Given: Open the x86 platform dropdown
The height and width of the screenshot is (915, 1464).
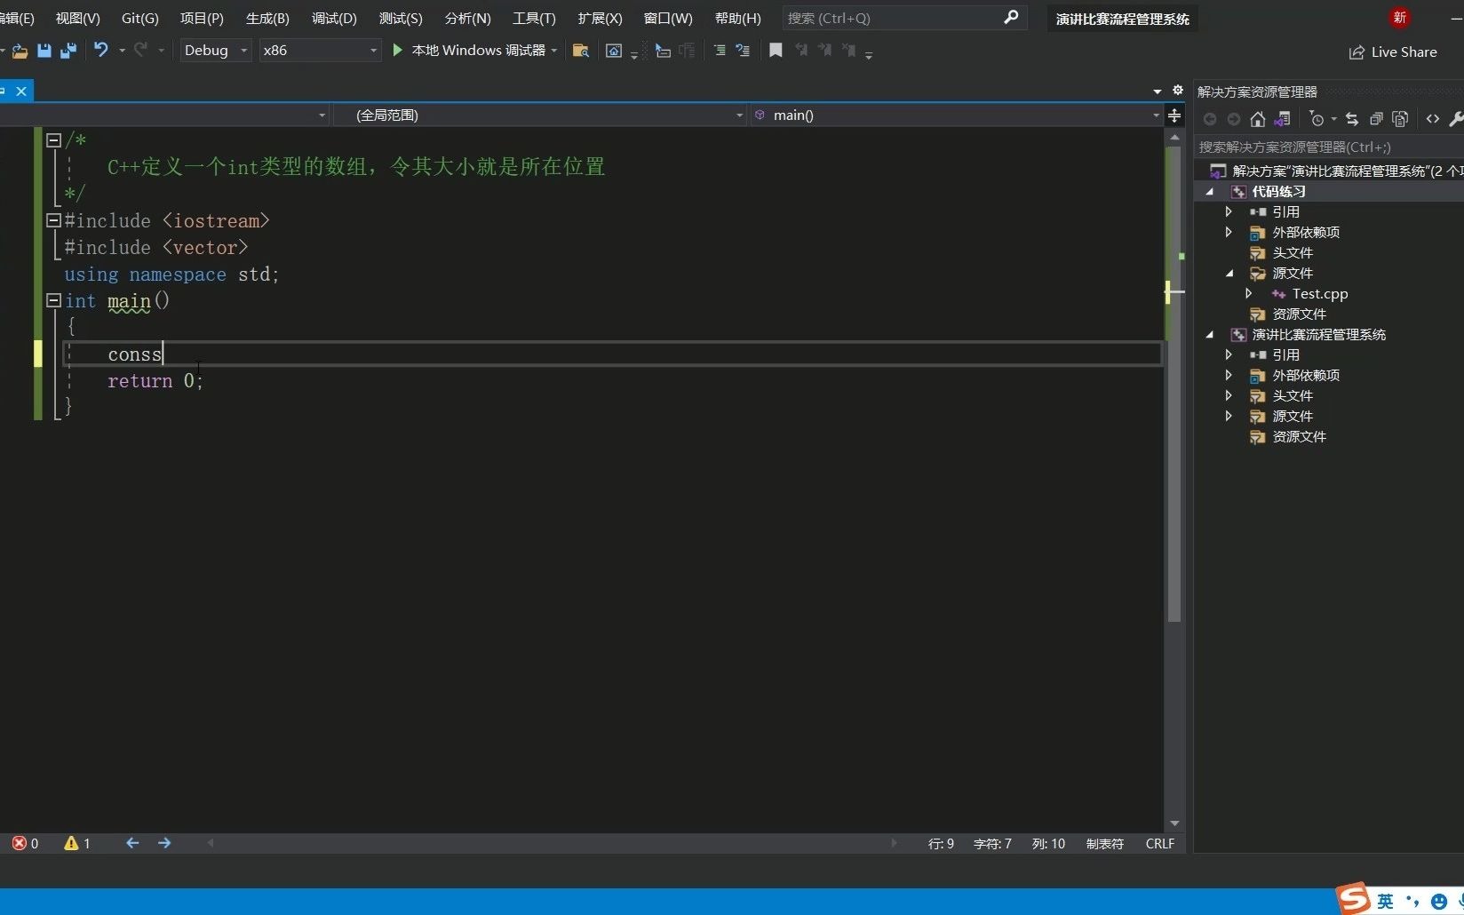Looking at the screenshot, I should click(x=372, y=51).
